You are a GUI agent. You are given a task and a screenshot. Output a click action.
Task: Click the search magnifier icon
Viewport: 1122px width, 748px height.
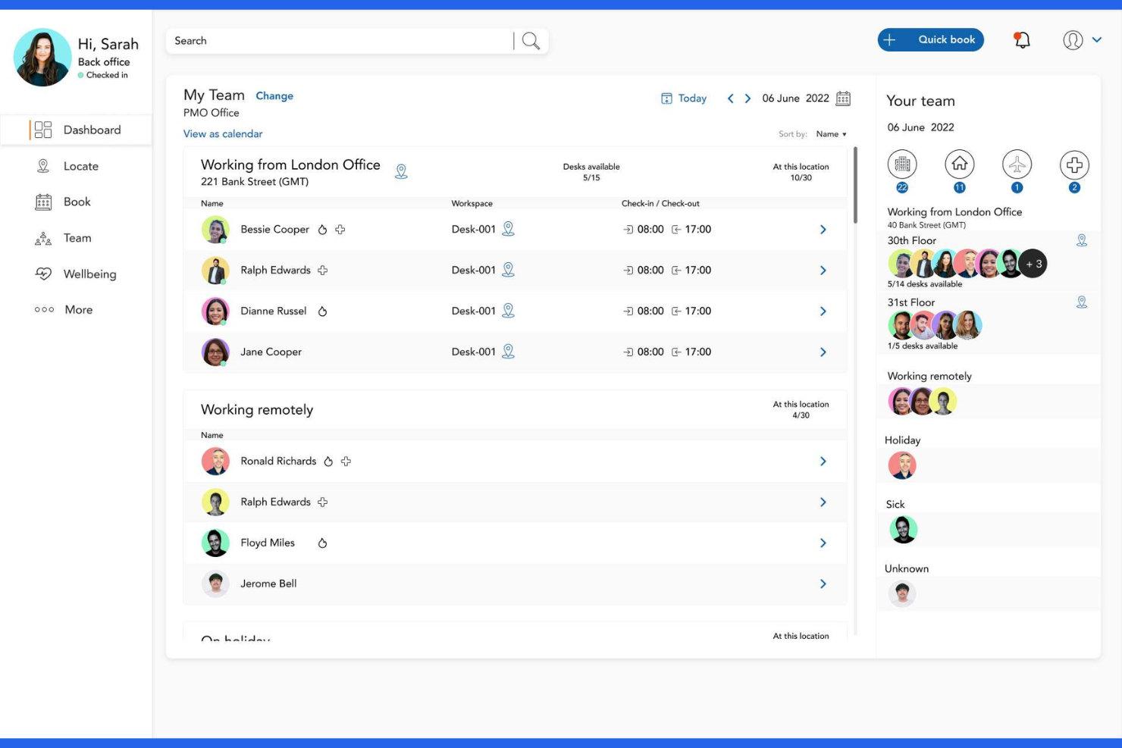[529, 40]
